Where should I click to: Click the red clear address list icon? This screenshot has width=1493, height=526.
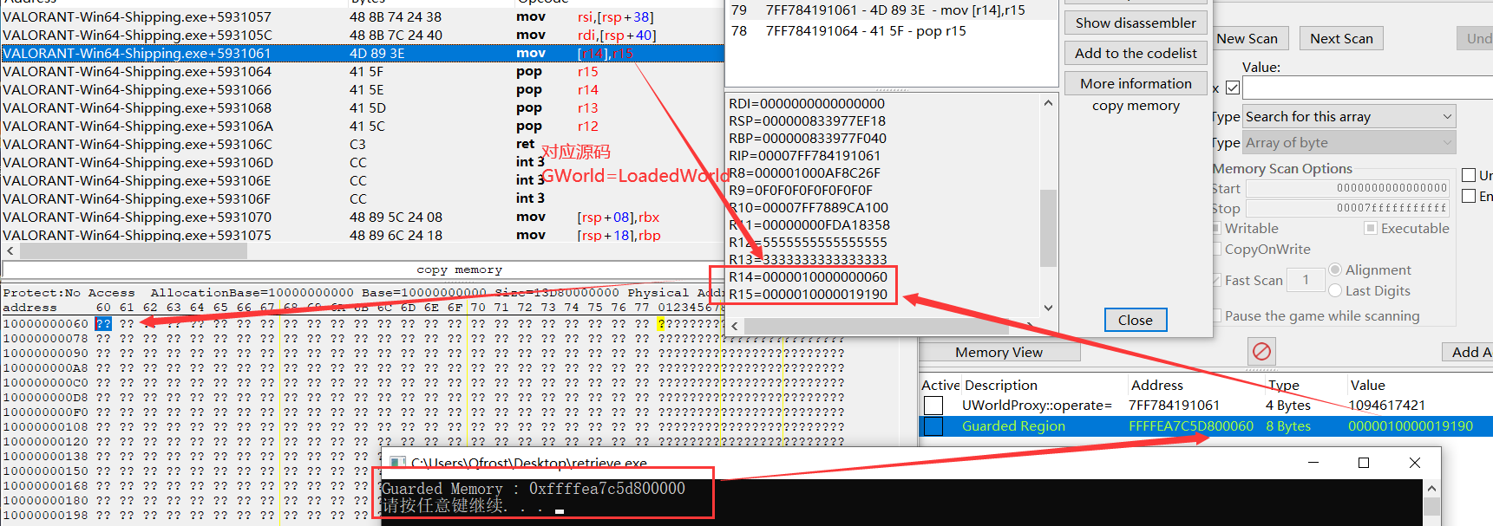point(1261,351)
